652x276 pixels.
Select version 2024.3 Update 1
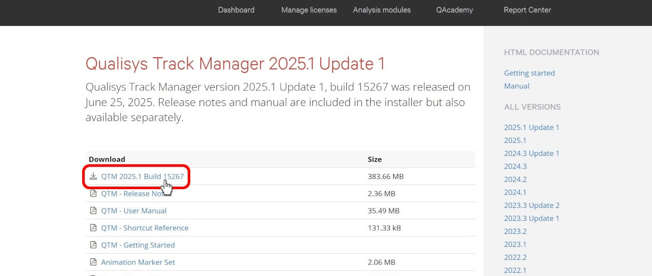tap(531, 153)
